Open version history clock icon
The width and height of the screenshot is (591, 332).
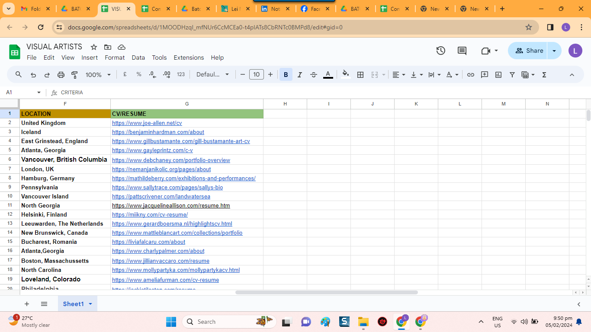pos(440,51)
